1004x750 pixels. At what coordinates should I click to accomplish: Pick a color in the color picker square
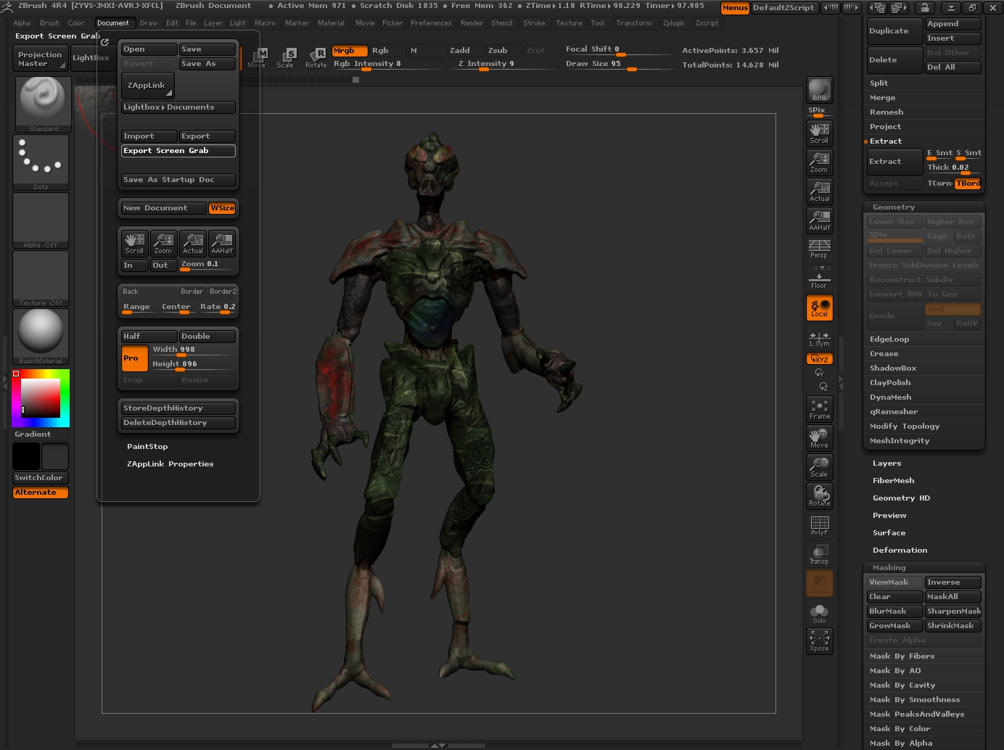pos(41,397)
